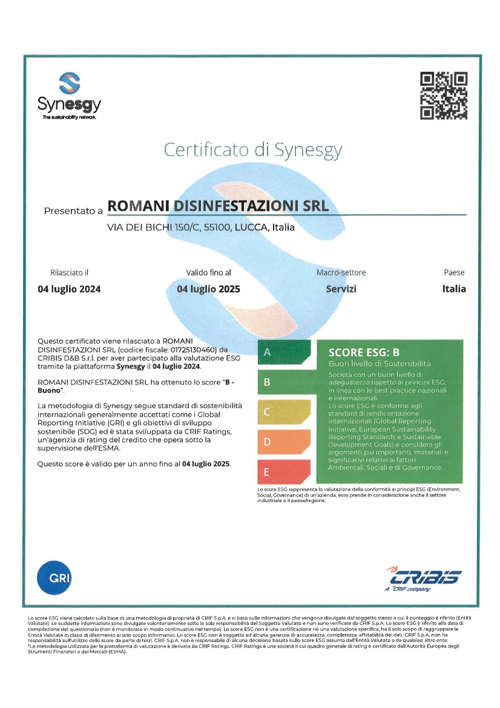The width and height of the screenshot is (500, 708).
Task: Click the 'Servizi' macro-sector value
Action: coord(341,289)
